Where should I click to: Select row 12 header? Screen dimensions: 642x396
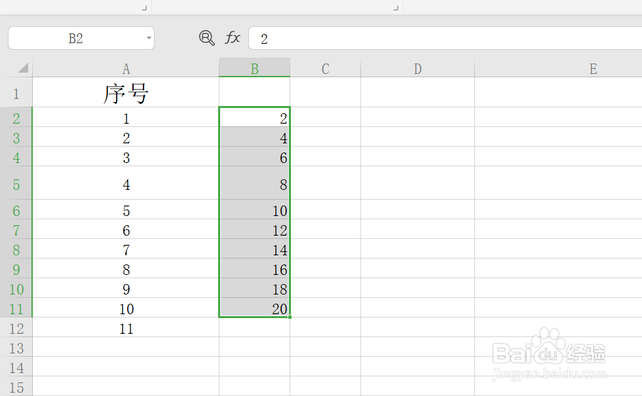click(x=16, y=327)
